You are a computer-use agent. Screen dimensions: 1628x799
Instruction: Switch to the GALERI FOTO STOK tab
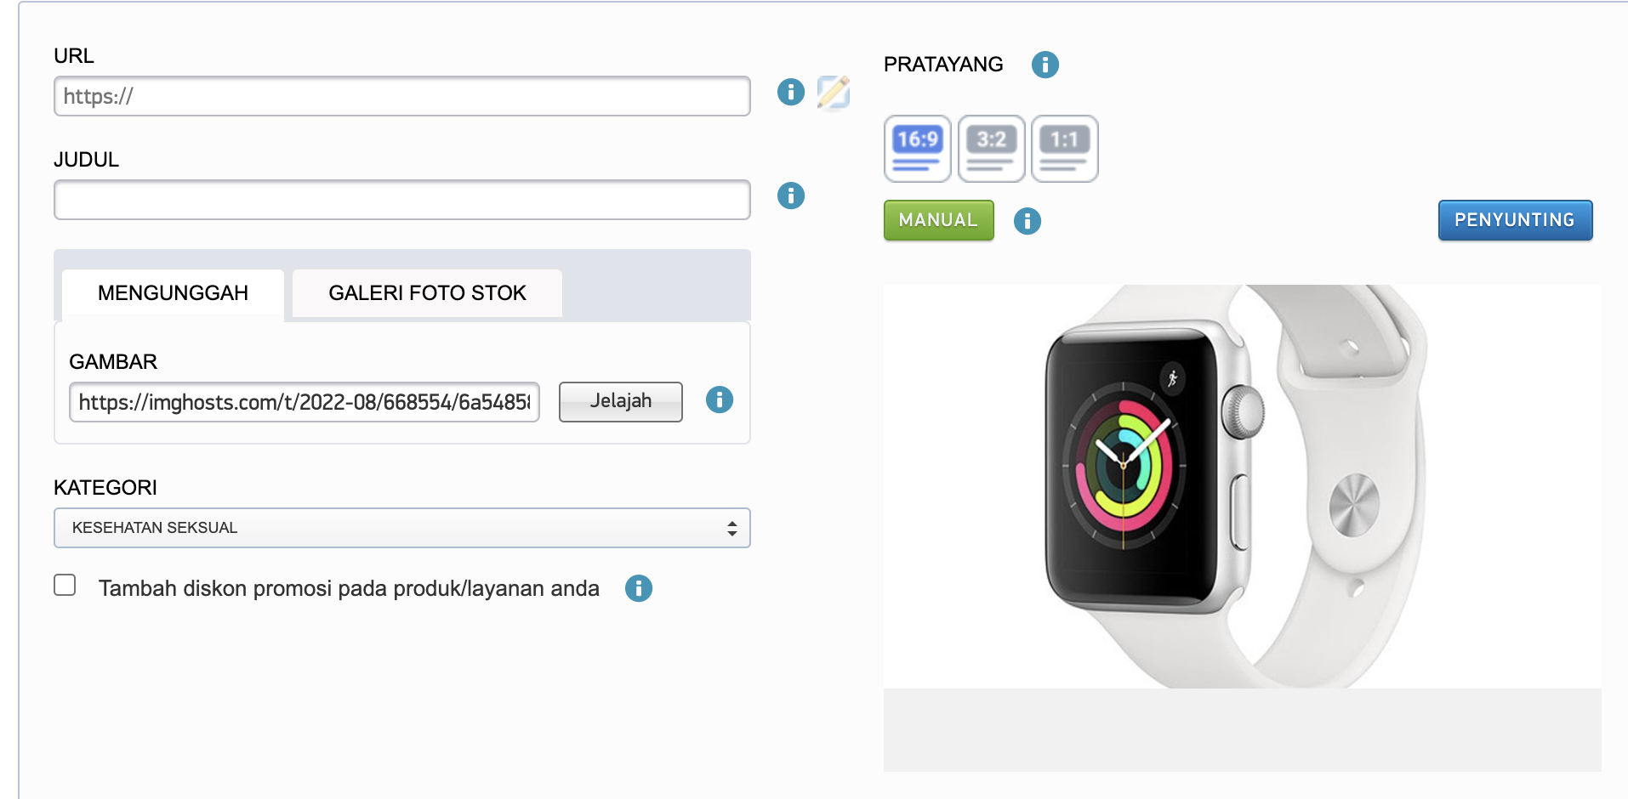427,293
